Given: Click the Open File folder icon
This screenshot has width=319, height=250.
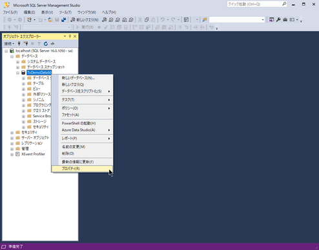Looking at the screenshot, I should tap(50, 20).
